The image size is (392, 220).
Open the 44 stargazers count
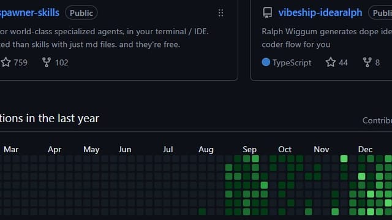(343, 62)
